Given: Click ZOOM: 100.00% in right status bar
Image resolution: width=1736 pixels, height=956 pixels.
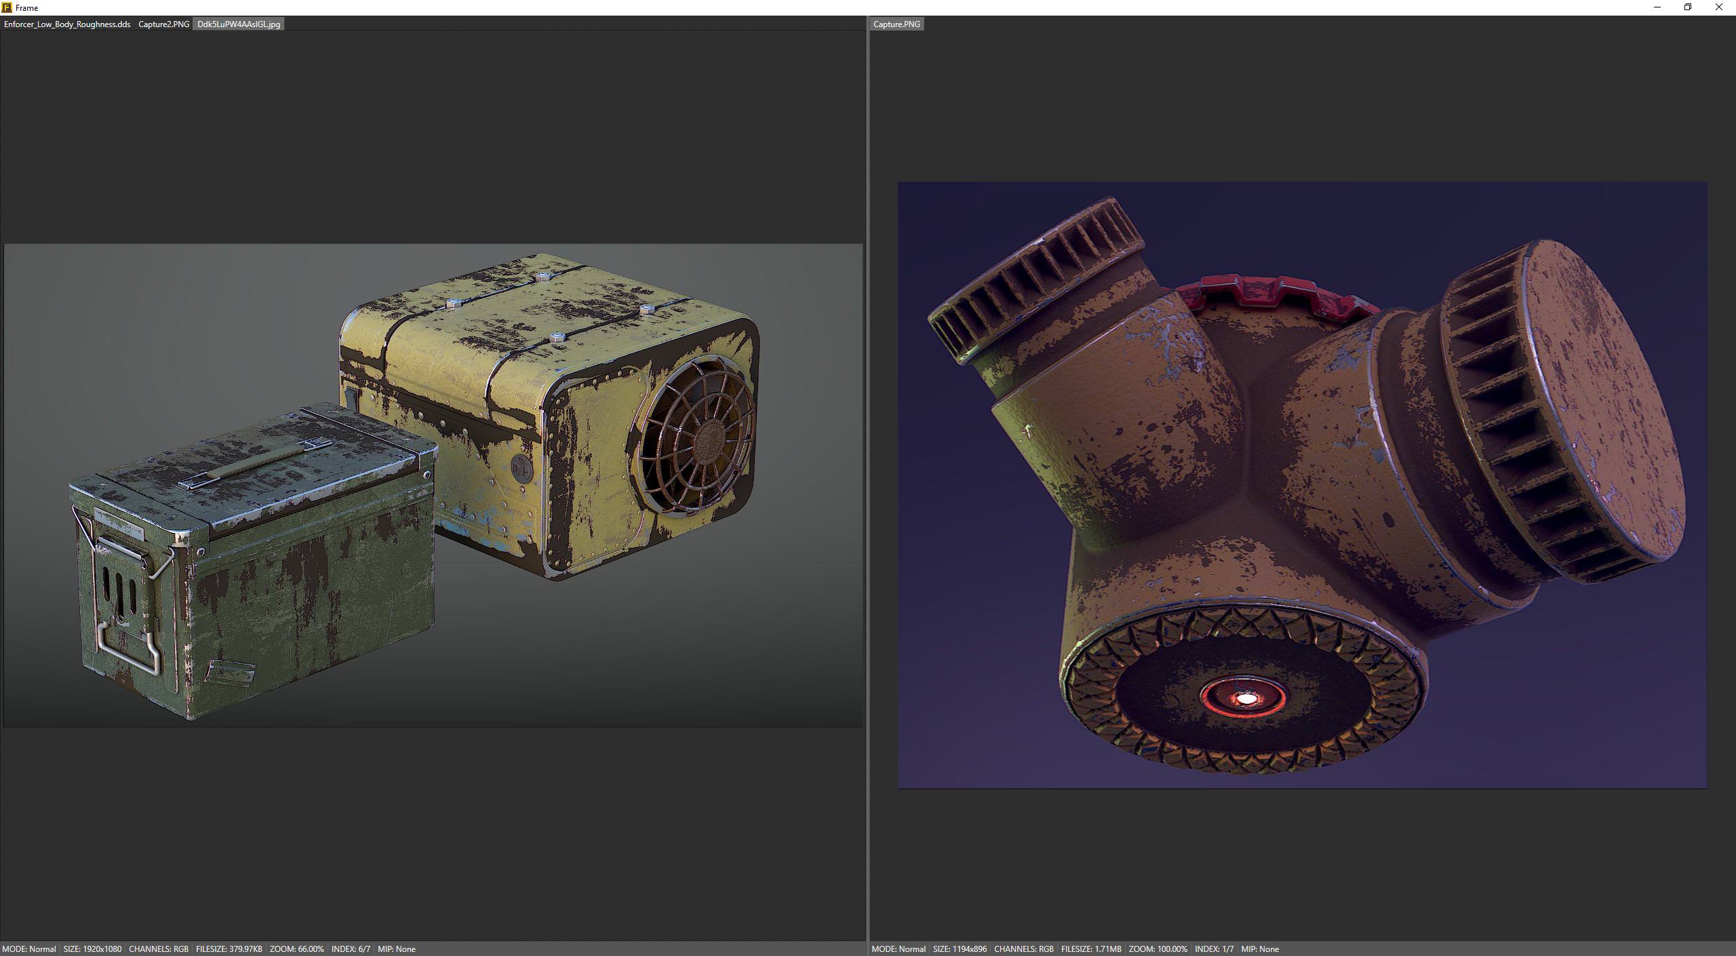Looking at the screenshot, I should click(1158, 949).
